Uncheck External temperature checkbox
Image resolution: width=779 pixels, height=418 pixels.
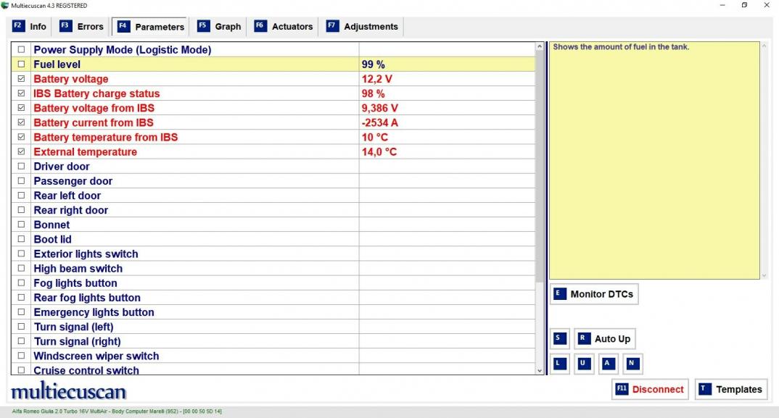pyautogui.click(x=21, y=151)
